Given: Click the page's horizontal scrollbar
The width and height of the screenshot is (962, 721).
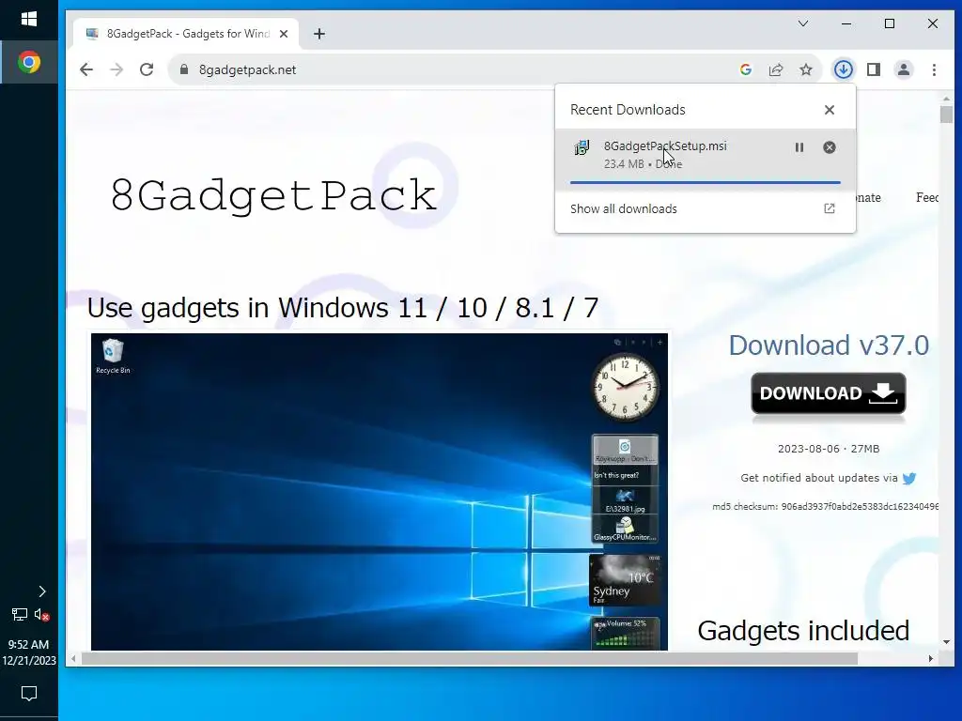Looking at the screenshot, I should coord(470,658).
